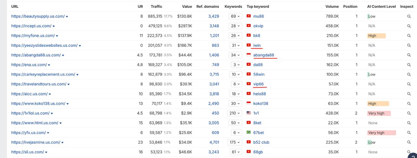Sort by the Ref. domains column header
Screen dimensions: 417x158
[x=208, y=7]
